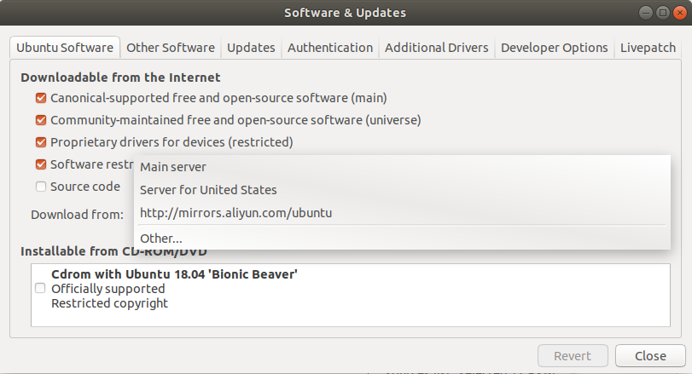Open the Additional Drivers tab

tap(437, 48)
